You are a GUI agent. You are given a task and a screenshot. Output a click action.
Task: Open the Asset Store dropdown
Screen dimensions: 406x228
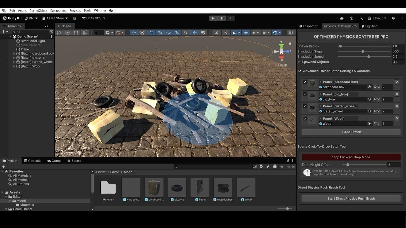[x=55, y=18]
